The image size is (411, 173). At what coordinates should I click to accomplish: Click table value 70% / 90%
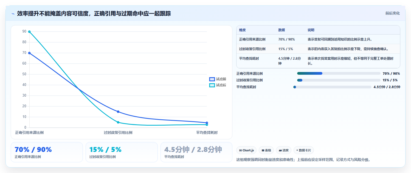[286, 39]
